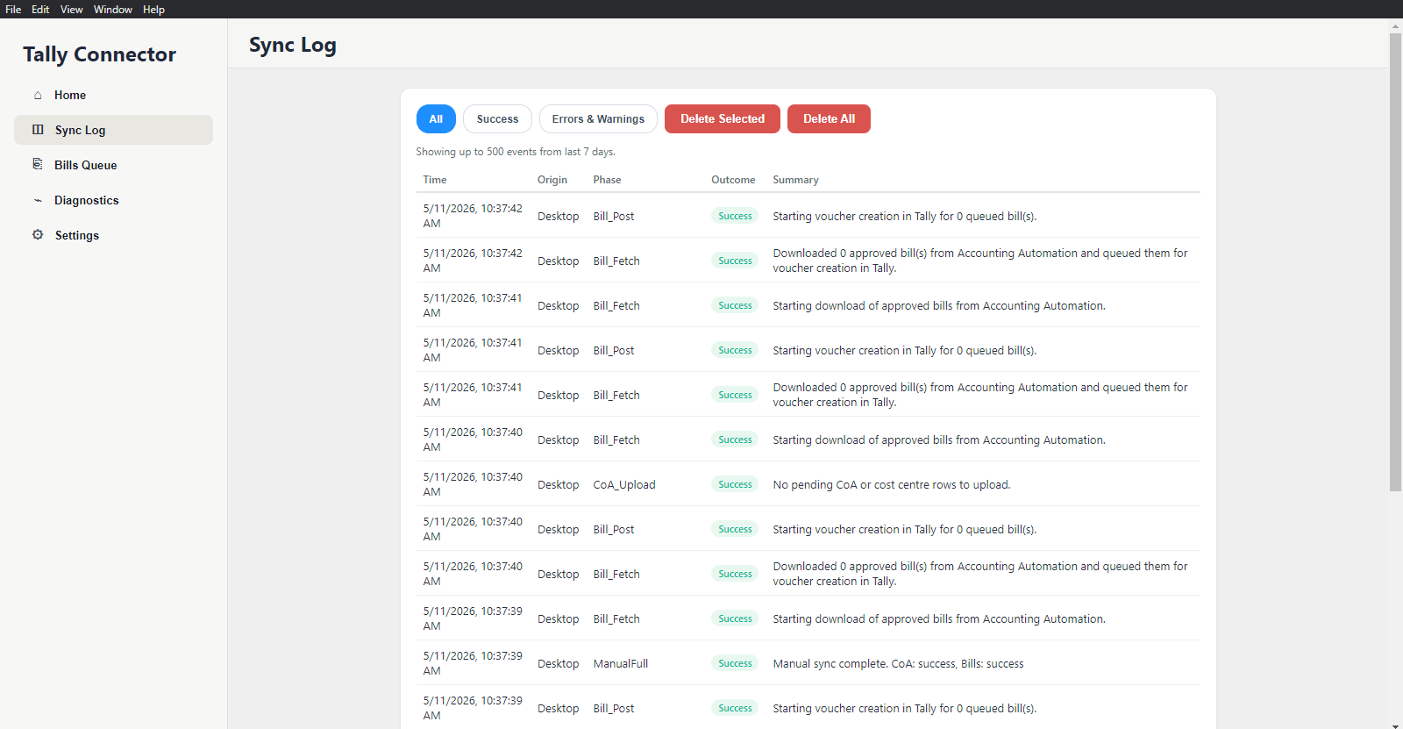Click the Outcome column header

click(733, 180)
